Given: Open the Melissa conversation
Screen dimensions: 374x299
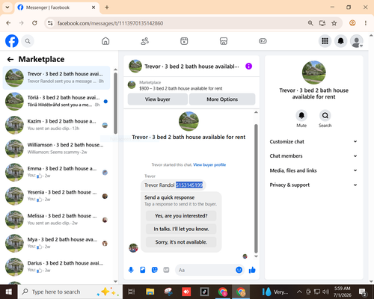Looking at the screenshot, I should pyautogui.click(x=56, y=220).
